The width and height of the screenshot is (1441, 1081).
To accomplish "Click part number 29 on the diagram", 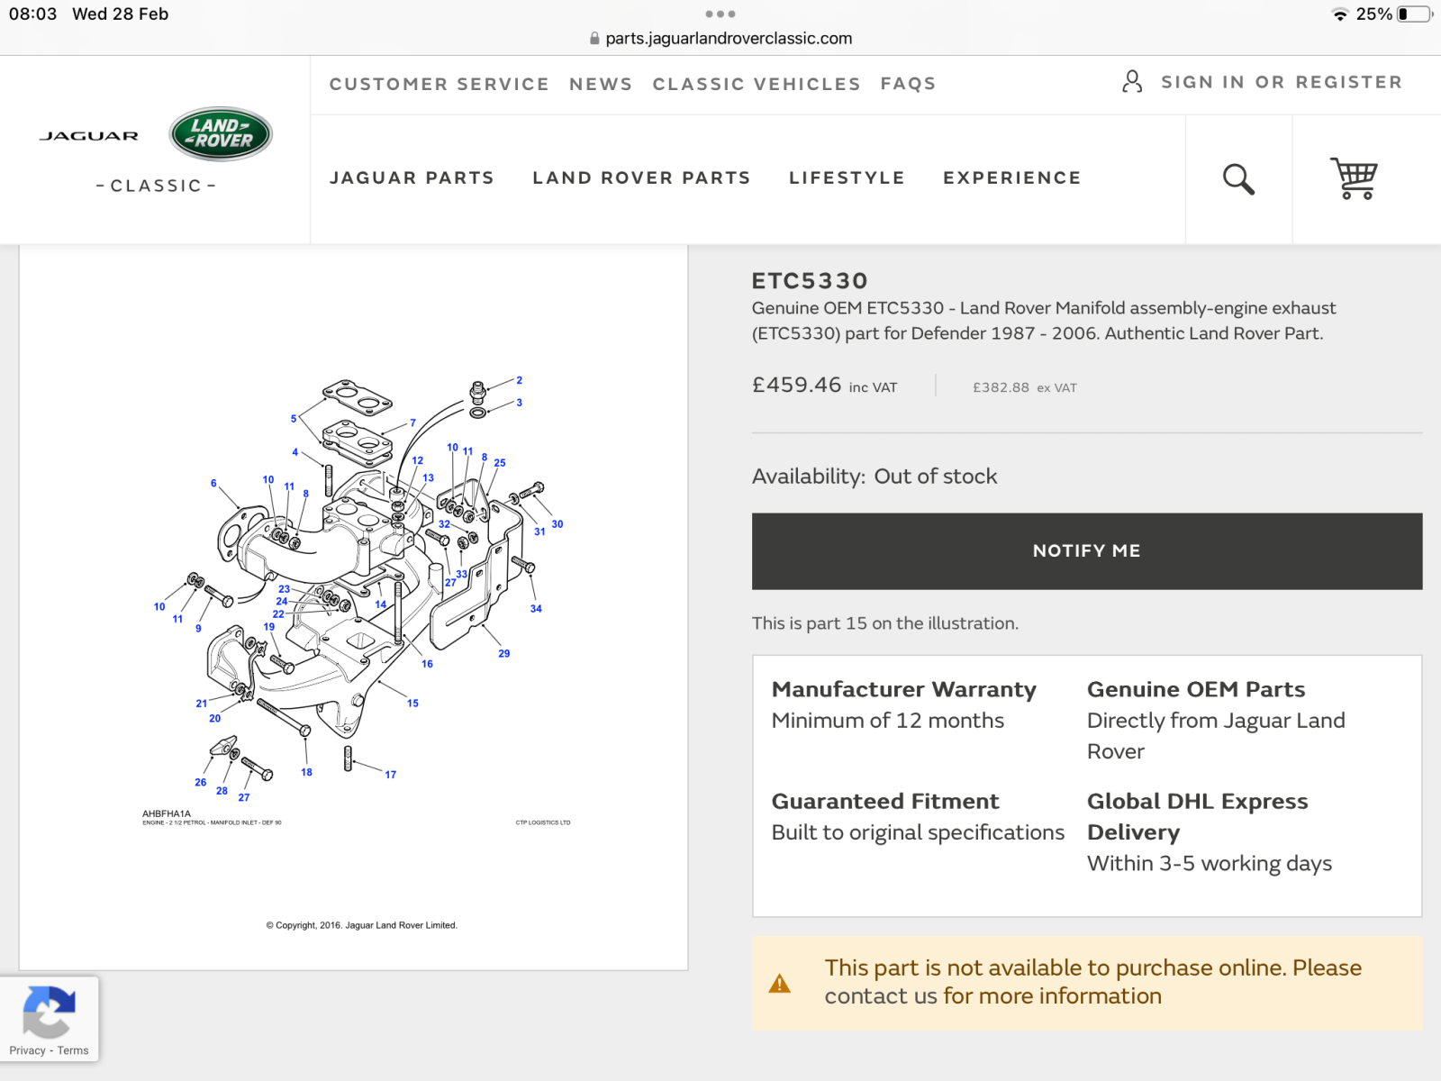I will (x=504, y=653).
